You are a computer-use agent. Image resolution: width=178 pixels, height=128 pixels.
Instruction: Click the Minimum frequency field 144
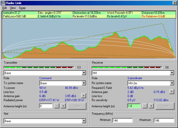tap(122, 120)
